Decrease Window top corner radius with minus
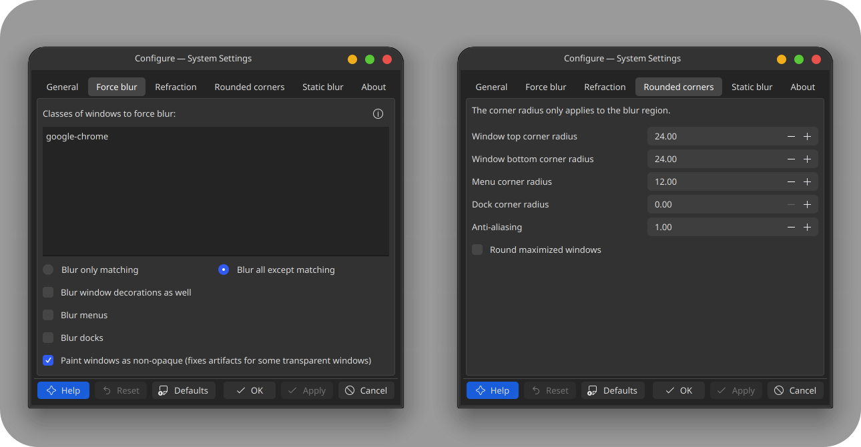 point(791,136)
